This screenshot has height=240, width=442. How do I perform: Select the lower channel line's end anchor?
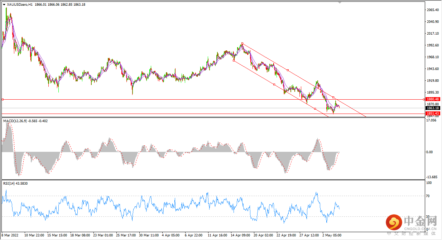(315, 109)
